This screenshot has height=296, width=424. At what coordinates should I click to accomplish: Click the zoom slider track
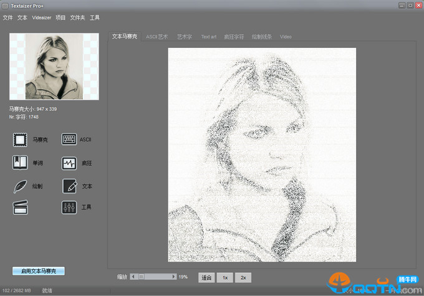[x=156, y=276]
